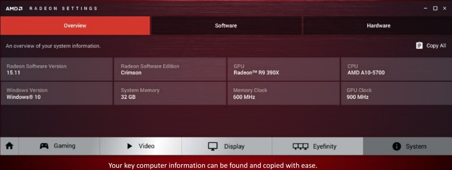Click the Home icon in bottom bar

point(8,146)
